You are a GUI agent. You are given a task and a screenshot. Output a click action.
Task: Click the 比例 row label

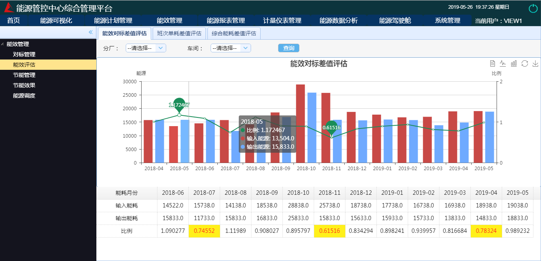[x=127, y=231]
